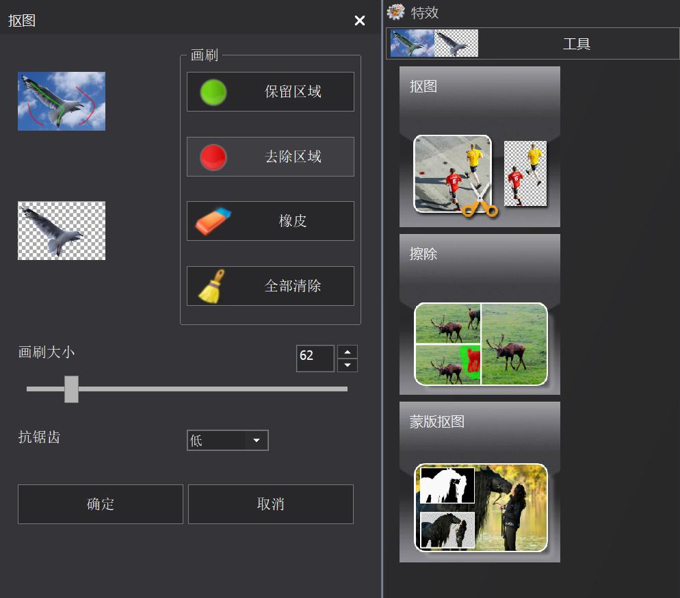Click the brush size value field 62
Viewport: 680px width, 598px height.
click(x=315, y=359)
